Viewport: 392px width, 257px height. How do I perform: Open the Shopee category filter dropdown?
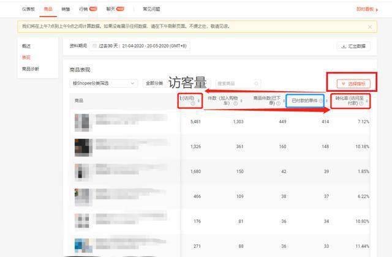pos(104,83)
